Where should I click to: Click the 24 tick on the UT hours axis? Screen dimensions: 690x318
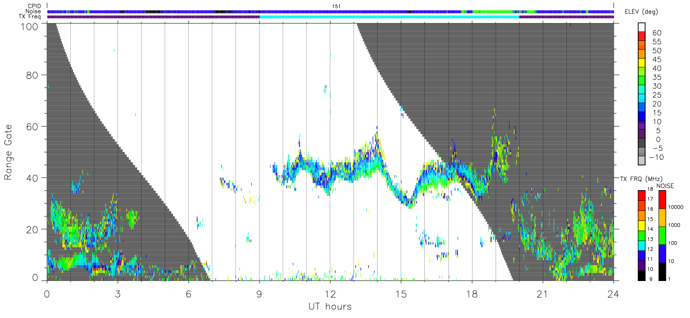(x=614, y=294)
